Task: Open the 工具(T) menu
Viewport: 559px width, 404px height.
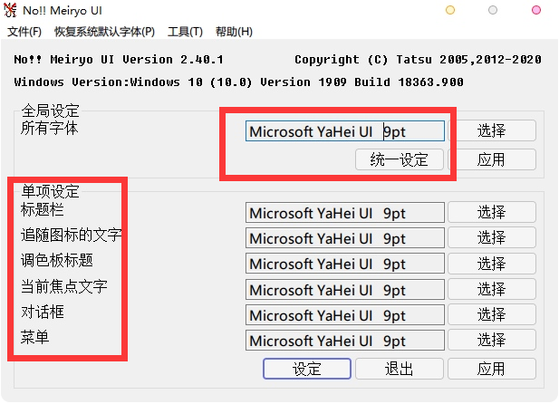Action: (x=185, y=32)
